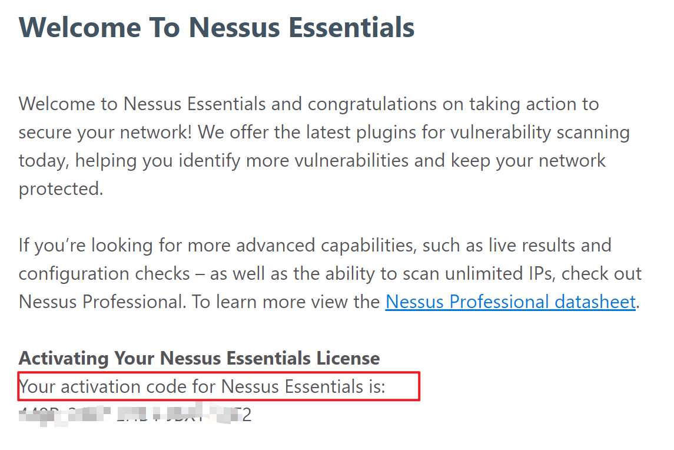Click the Activating Your Nessus Essentials License heading
674x450 pixels.
click(199, 358)
